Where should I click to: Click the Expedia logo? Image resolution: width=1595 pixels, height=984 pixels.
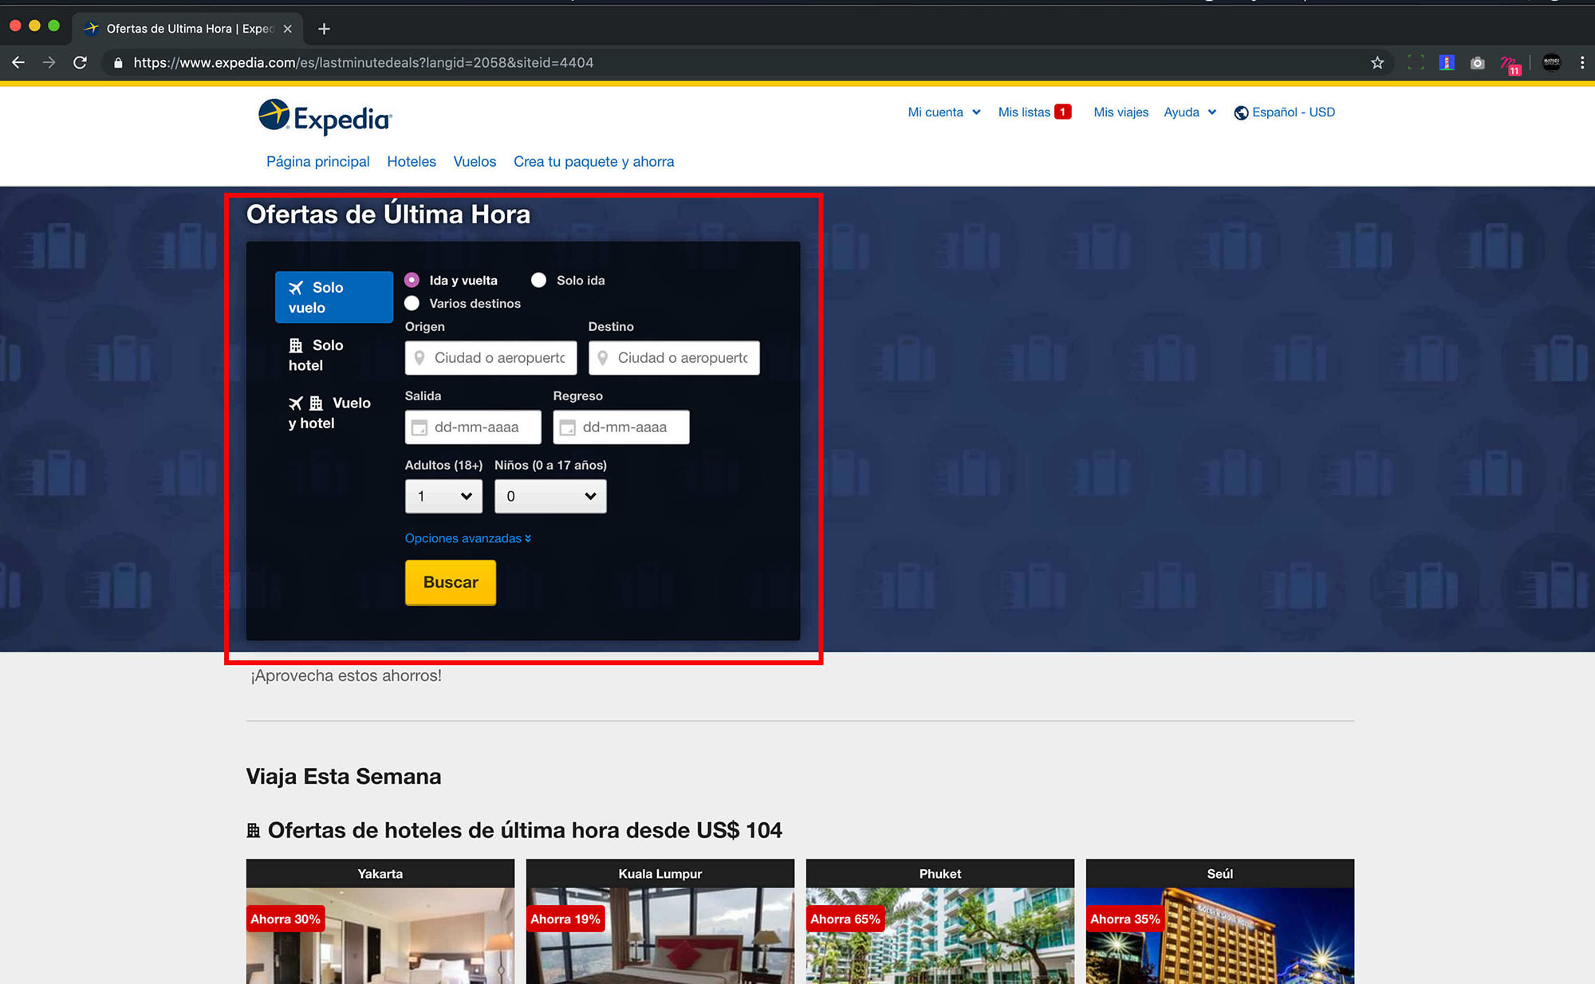(325, 117)
